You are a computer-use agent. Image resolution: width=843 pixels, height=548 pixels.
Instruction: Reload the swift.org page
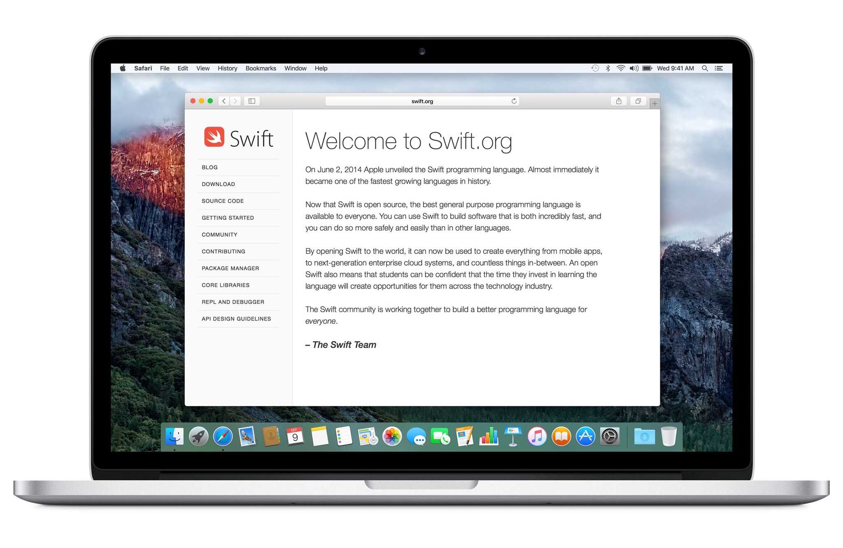(514, 101)
